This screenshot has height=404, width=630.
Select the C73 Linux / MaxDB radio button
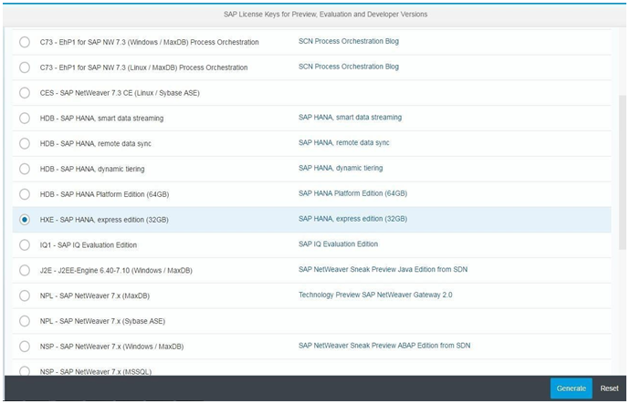pyautogui.click(x=25, y=67)
